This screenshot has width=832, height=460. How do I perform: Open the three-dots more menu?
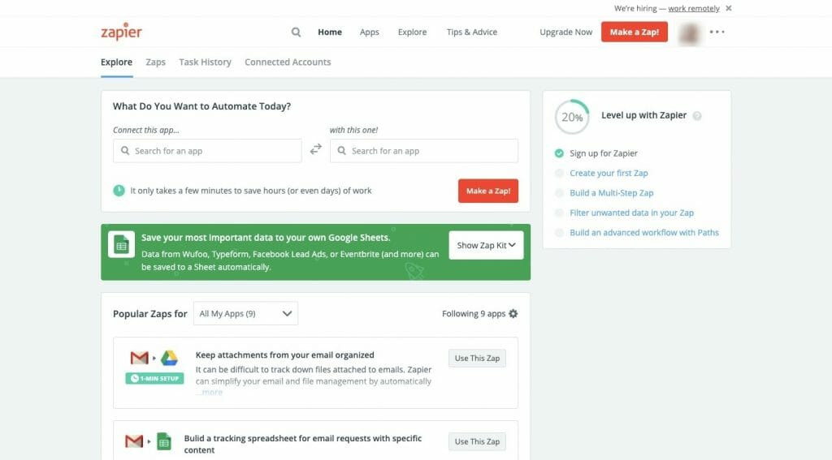click(x=717, y=32)
